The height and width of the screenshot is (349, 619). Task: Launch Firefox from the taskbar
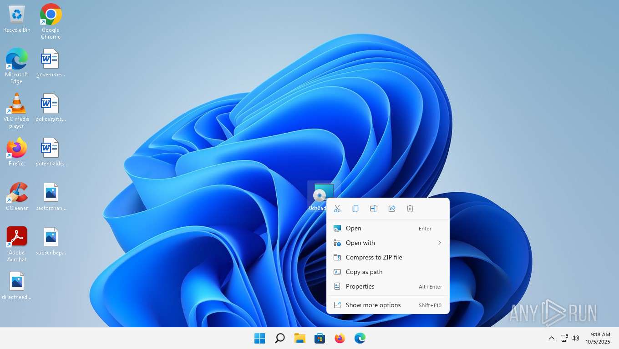pos(340,338)
